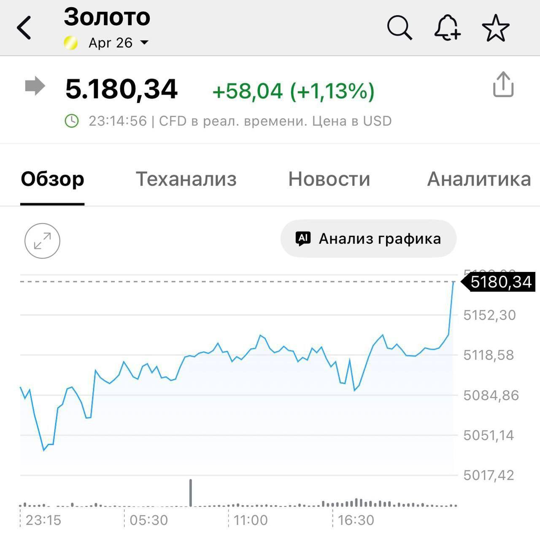Click the clock icon beside the timestamp
Image resolution: width=540 pixels, height=535 pixels.
pyautogui.click(x=73, y=121)
